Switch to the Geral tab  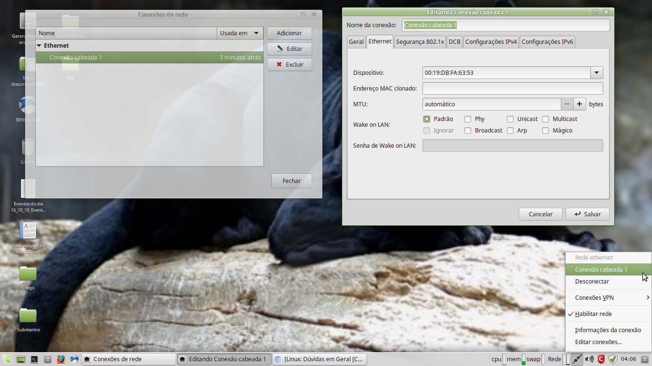(x=356, y=42)
